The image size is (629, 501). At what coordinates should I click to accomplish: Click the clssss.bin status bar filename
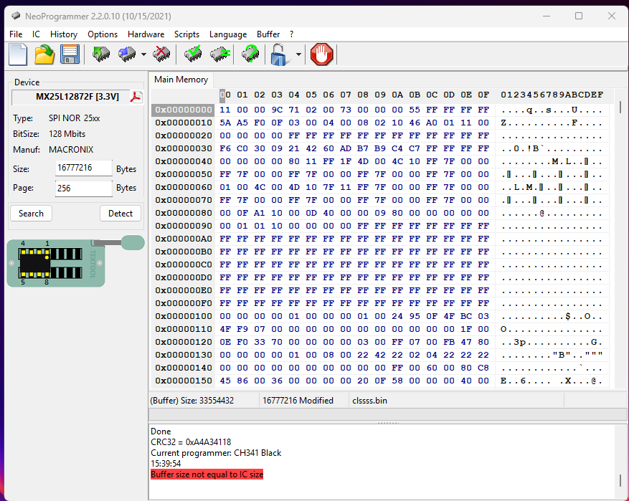pos(369,401)
